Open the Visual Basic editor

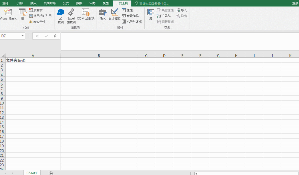click(8, 15)
